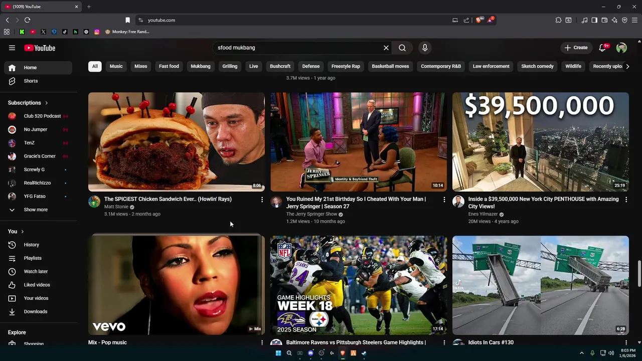Show more chips with the right arrow

click(x=627, y=66)
